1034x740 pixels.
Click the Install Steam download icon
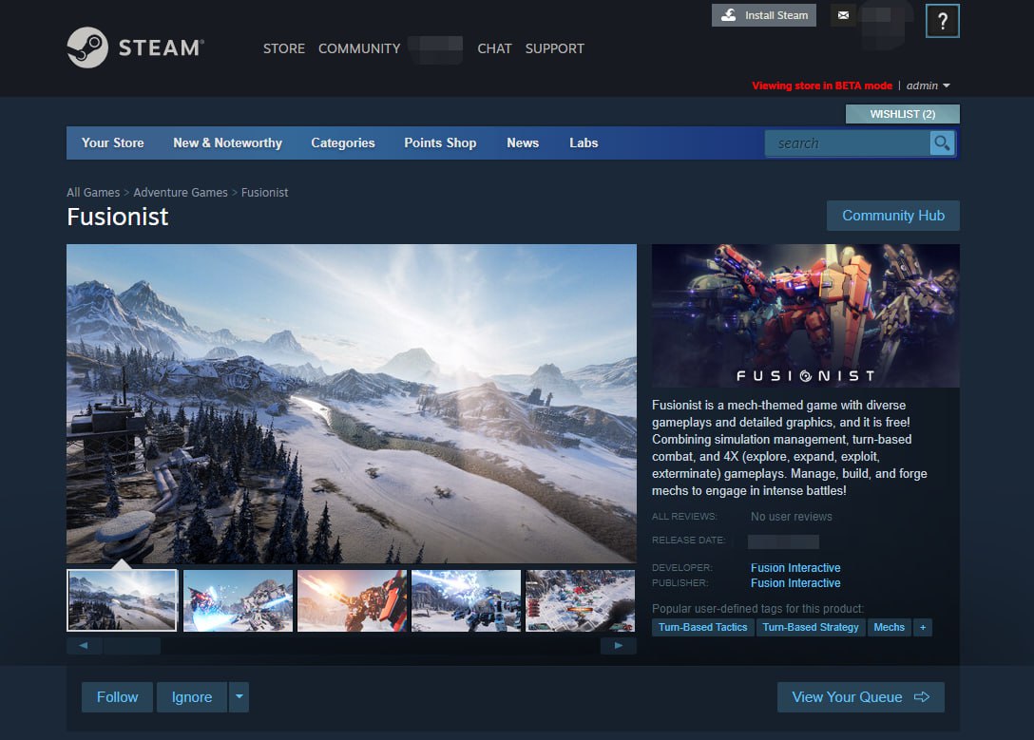pyautogui.click(x=729, y=15)
